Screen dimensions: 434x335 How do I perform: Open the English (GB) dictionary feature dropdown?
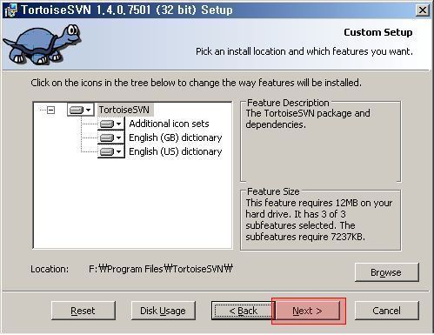[111, 137]
